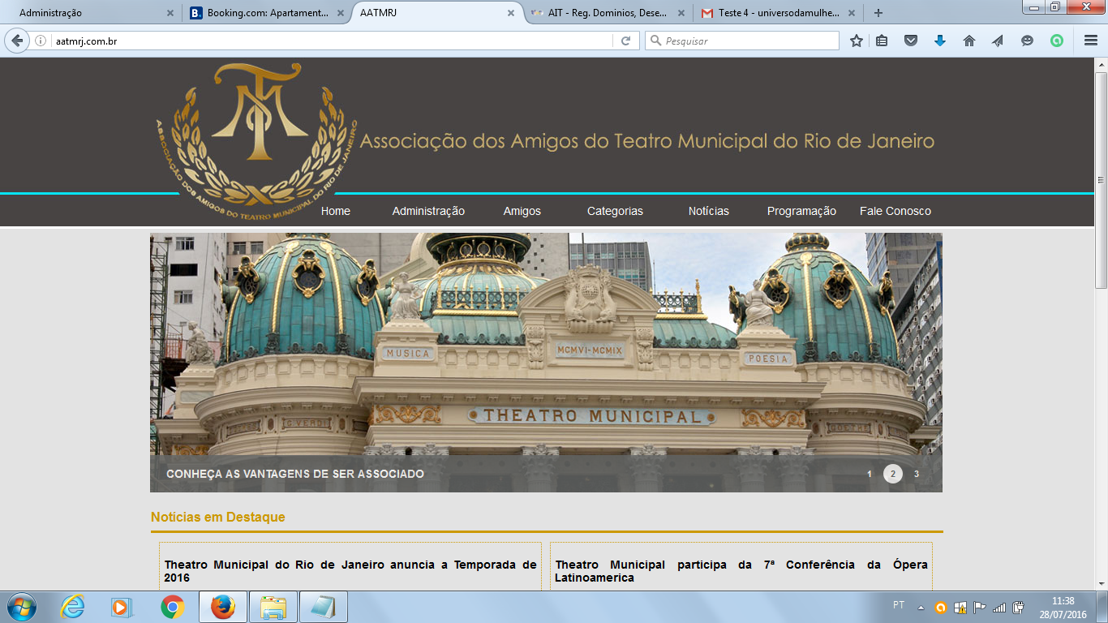Screen dimensions: 1108x623
Task: Open the Amigos menu item
Action: (522, 211)
